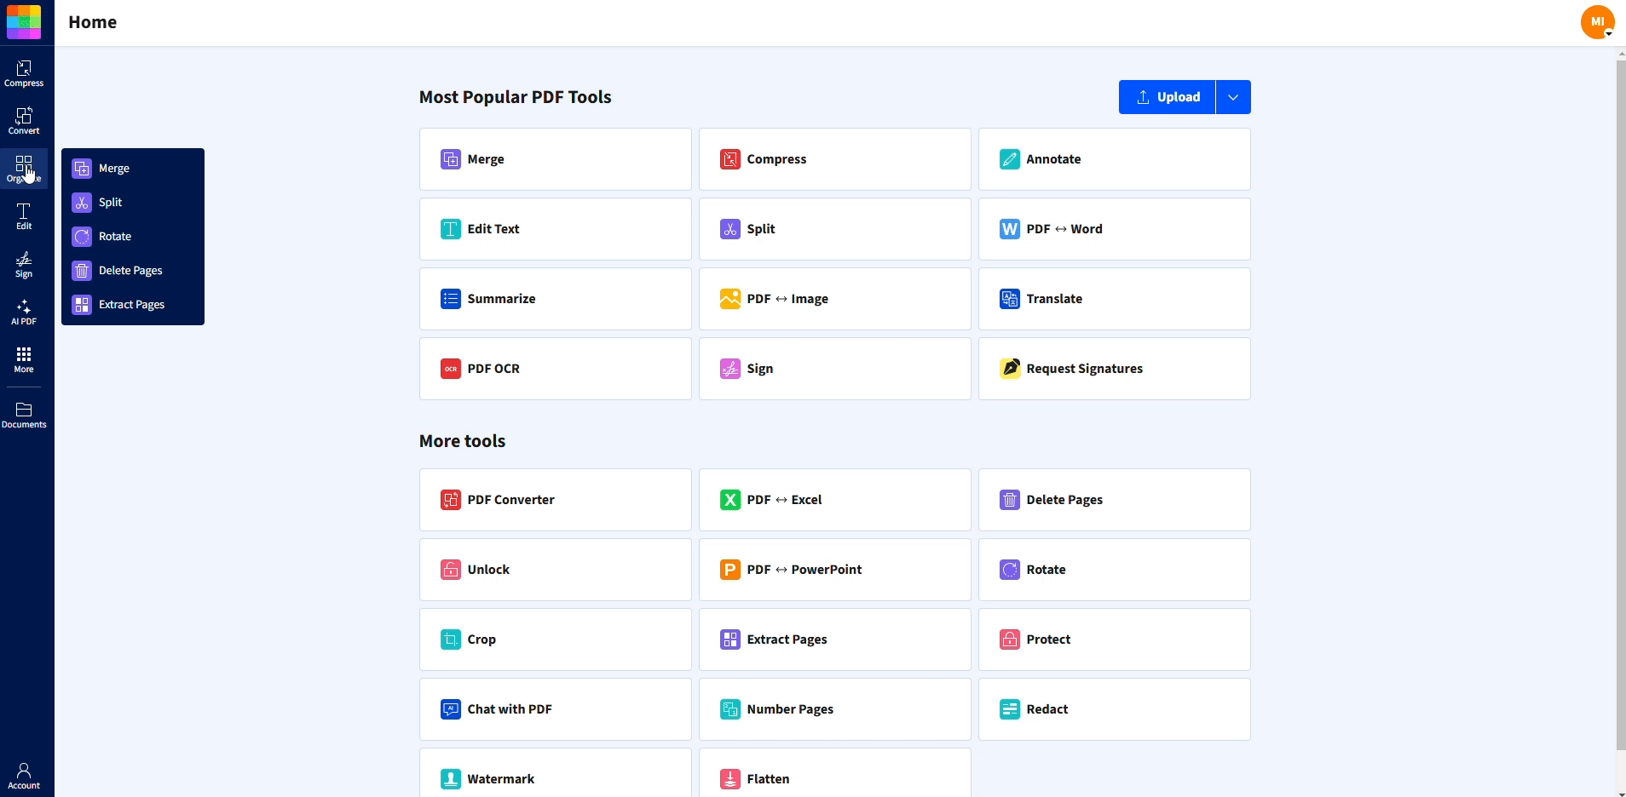The image size is (1626, 797).
Task: Click the scrollbar up arrow
Action: [1621, 53]
